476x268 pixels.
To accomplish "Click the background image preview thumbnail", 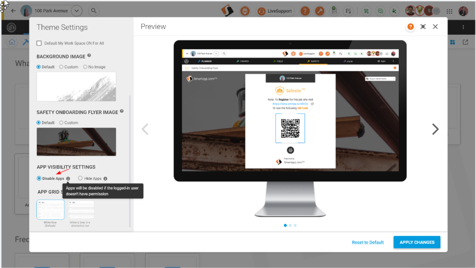I will point(76,87).
